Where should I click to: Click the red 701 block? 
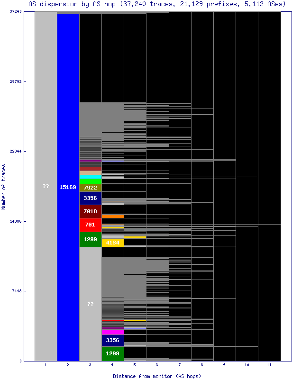point(90,225)
